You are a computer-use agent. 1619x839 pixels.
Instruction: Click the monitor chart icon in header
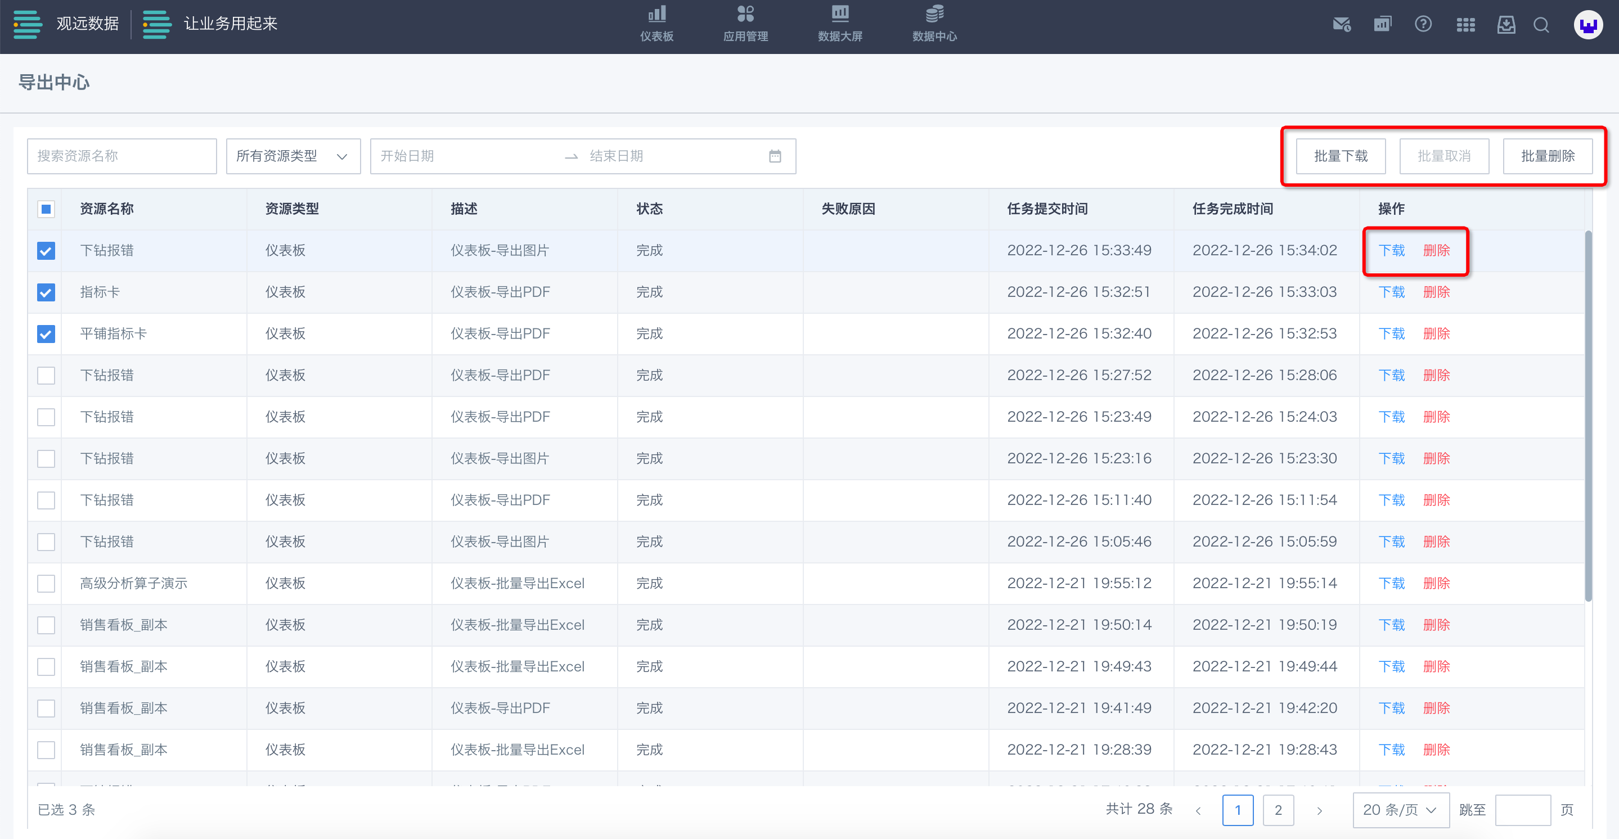[x=1382, y=25]
